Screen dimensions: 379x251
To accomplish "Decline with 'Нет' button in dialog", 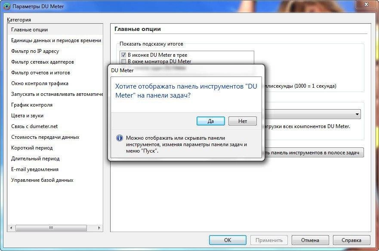I will (x=243, y=121).
